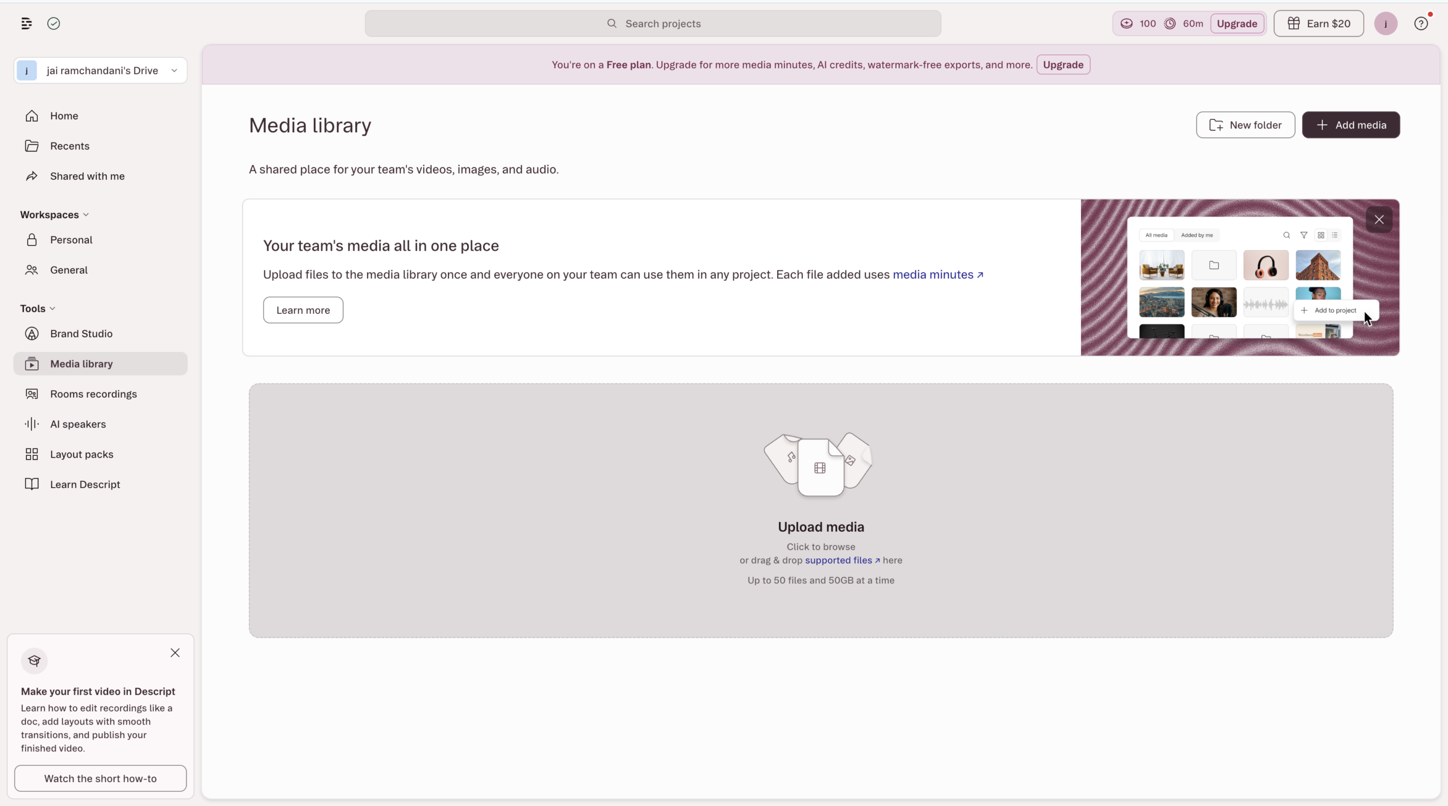This screenshot has height=806, width=1448.
Task: Click the graduation cap icon in the tutorial card
Action: coord(35,661)
